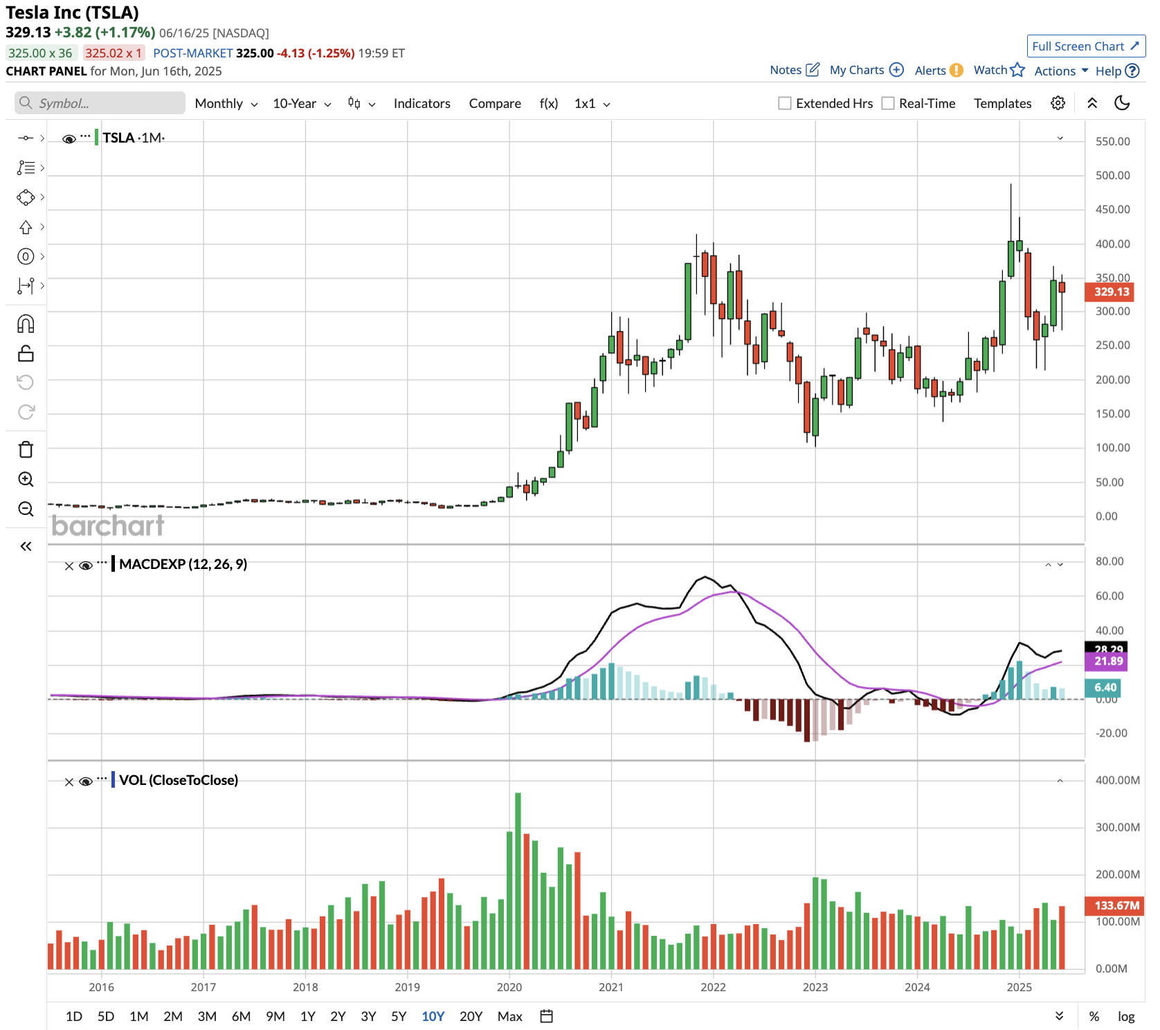Viewport: 1160px width, 1030px height.
Task: Remove the MACDEXP indicator with X
Action: (x=69, y=566)
